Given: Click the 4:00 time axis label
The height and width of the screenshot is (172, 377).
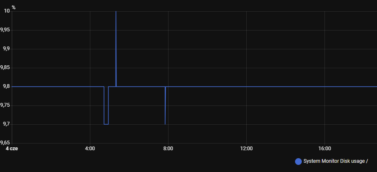Looking at the screenshot, I should [90, 149].
